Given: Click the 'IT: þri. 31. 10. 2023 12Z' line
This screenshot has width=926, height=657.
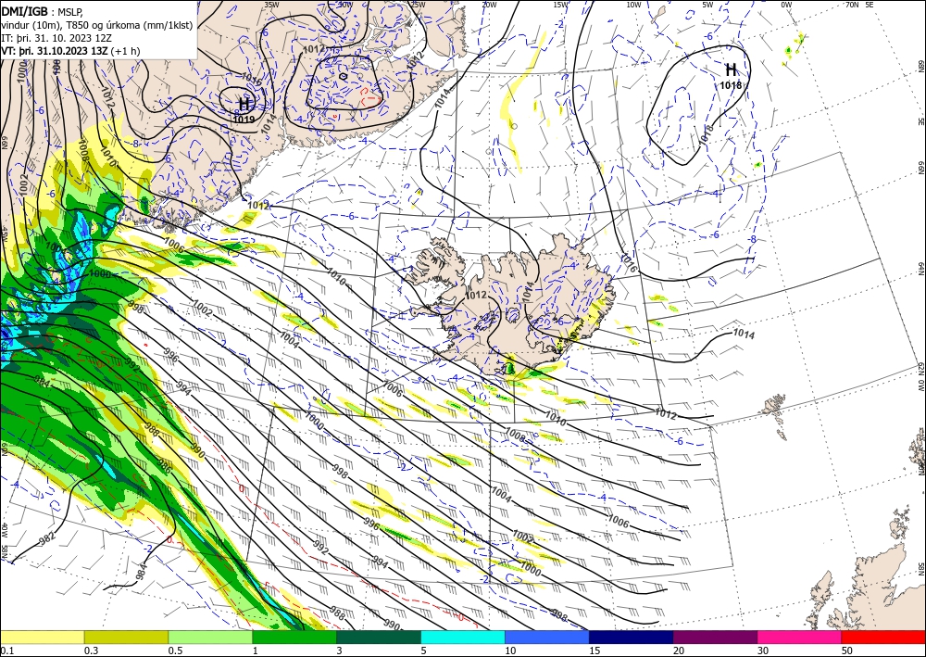Looking at the screenshot, I should (56, 38).
